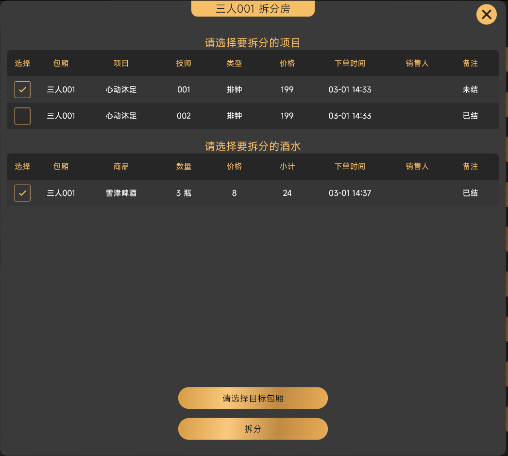Screen dimensions: 508x456
Task: Click the 项目 column header
Action: (121, 63)
